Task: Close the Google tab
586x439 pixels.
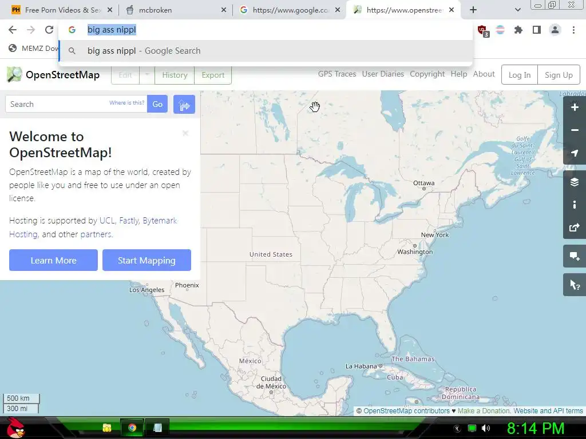Action: 338,10
